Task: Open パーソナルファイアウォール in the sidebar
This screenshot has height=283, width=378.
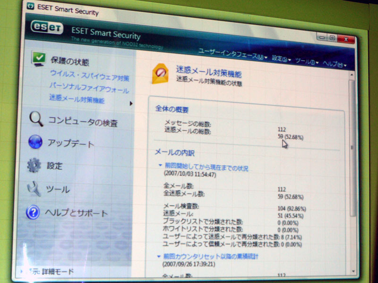Action: pos(89,88)
